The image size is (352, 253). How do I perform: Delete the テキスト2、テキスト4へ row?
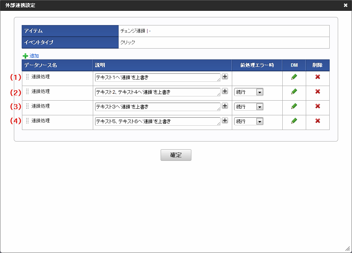(318, 91)
